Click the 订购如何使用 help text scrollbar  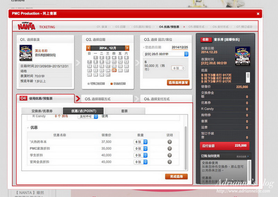[250, 172]
